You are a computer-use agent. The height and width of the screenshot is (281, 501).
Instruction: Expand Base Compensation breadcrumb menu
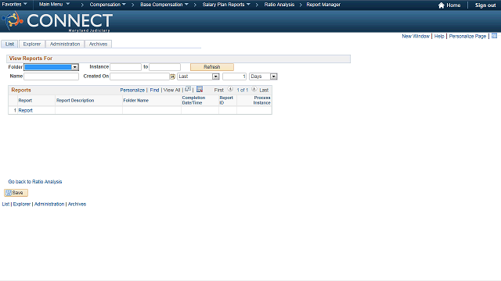164,5
